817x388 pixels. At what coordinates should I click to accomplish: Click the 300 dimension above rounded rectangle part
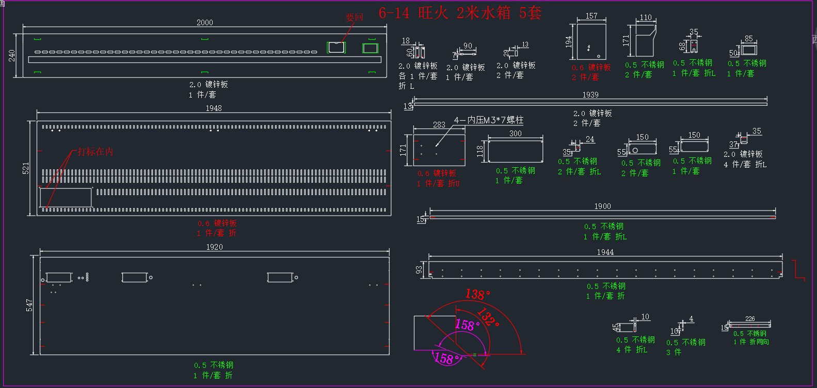516,134
